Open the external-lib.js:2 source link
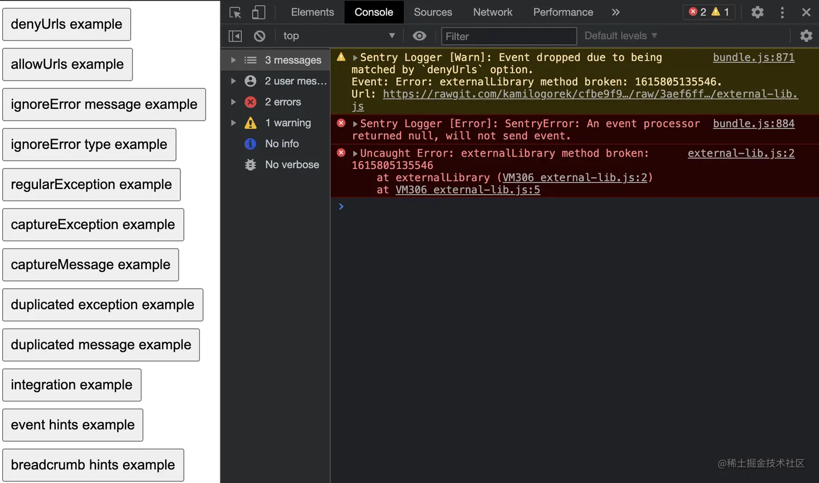This screenshot has width=819, height=483. 741,153
